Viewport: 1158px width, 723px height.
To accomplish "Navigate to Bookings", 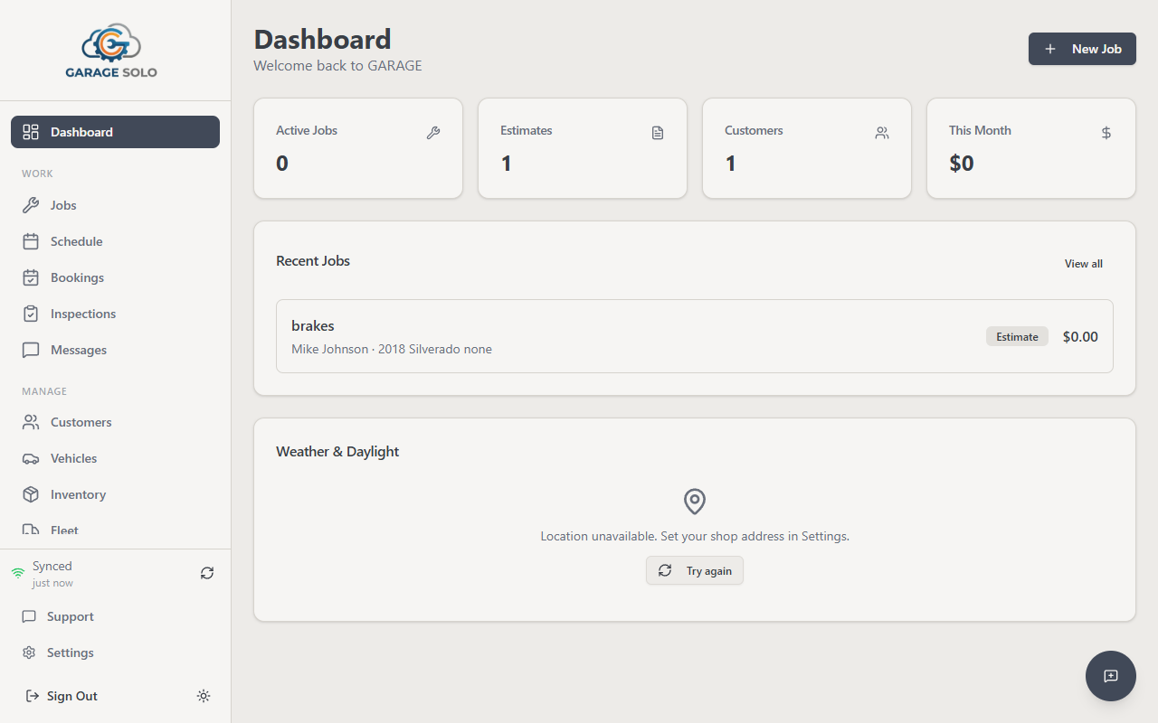I will click(115, 277).
